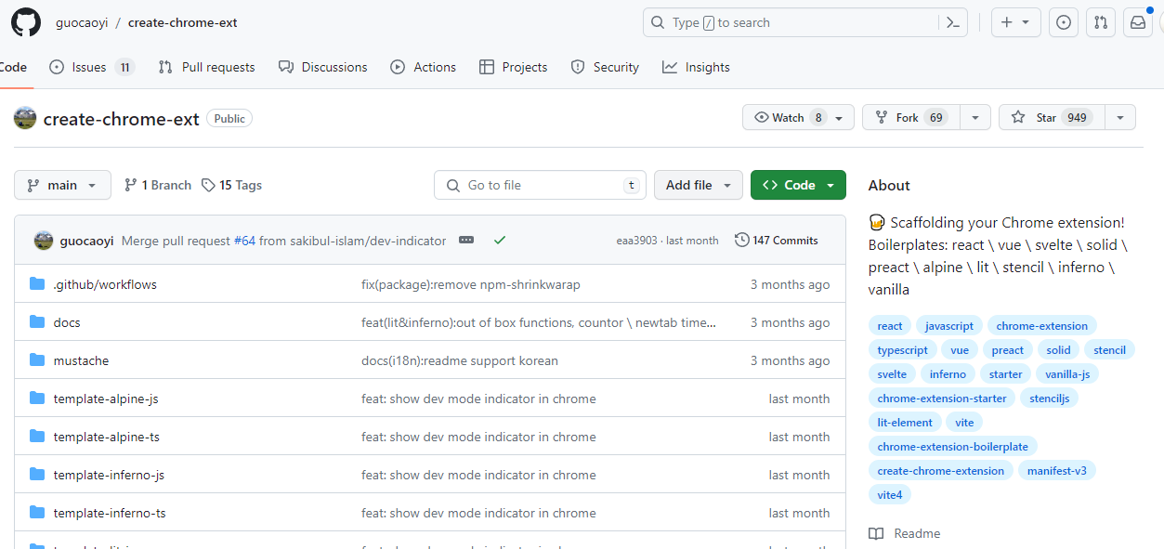Open the 147 Commits history link
The width and height of the screenshot is (1164, 549).
pyautogui.click(x=777, y=241)
